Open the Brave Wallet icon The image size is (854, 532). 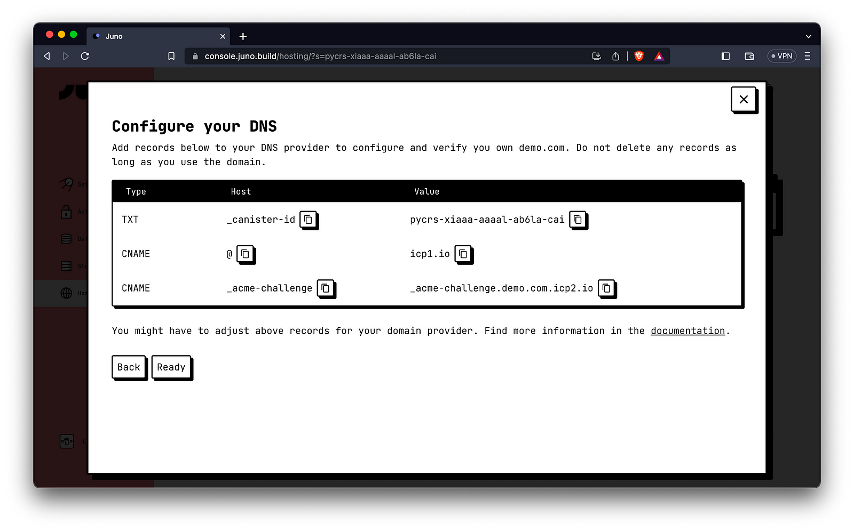[749, 55]
